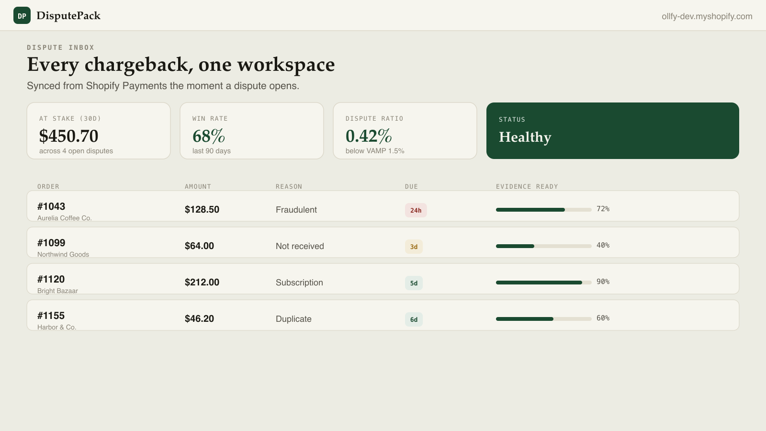Sort by the Amount column header
The height and width of the screenshot is (431, 766).
coord(198,187)
